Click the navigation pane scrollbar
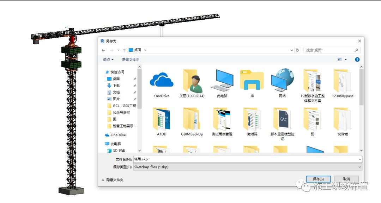 click(139, 88)
